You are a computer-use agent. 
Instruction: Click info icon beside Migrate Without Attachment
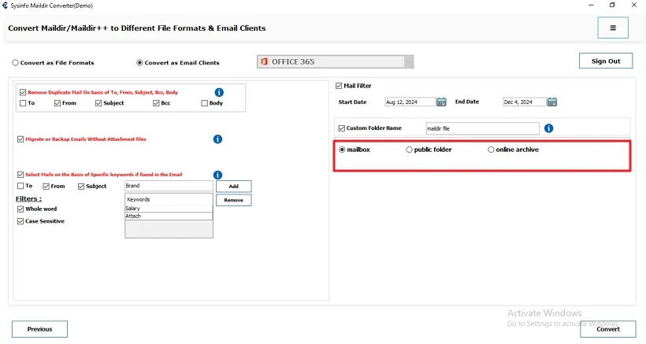[x=217, y=139]
